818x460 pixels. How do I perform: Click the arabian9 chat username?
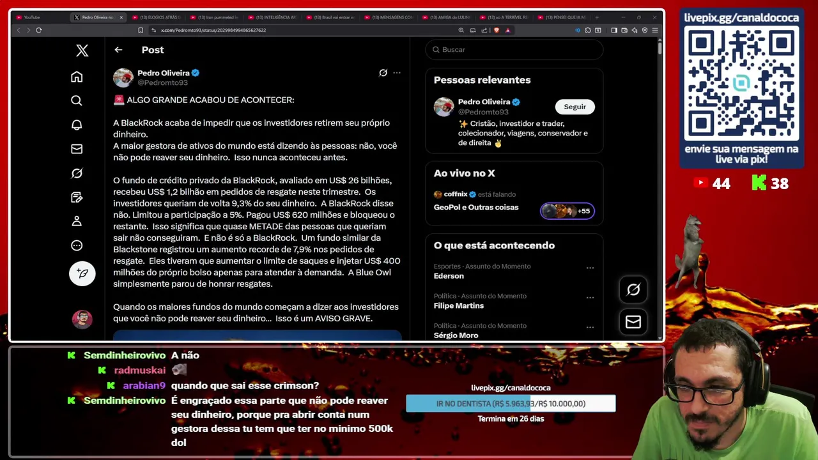click(144, 386)
